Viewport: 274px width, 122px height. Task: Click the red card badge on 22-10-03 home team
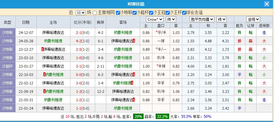pos(44,75)
